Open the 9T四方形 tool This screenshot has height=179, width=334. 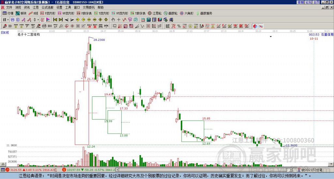coord(120,13)
